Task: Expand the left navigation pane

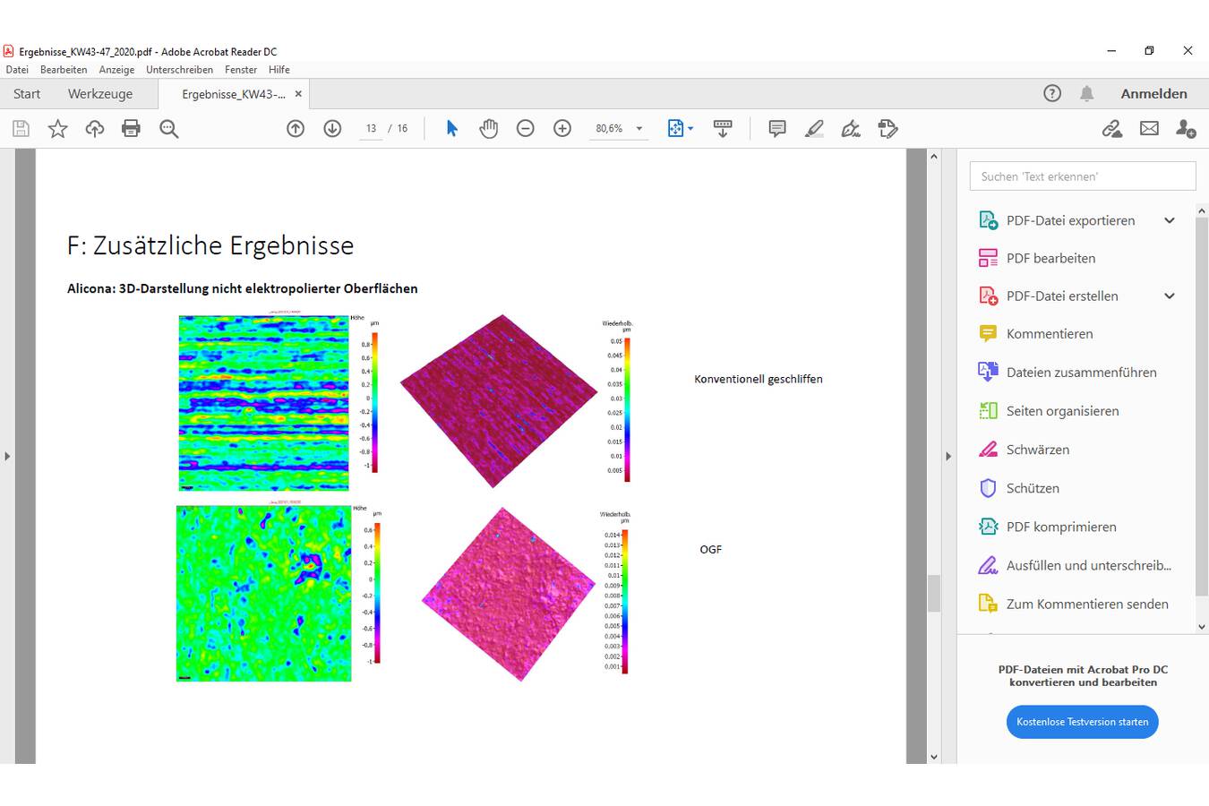Action: pos(7,456)
